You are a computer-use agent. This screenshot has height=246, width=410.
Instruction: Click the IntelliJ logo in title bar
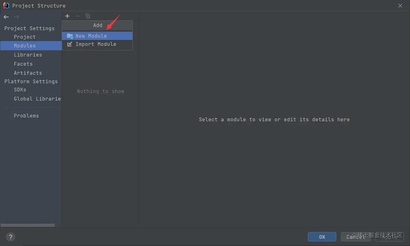click(x=6, y=5)
